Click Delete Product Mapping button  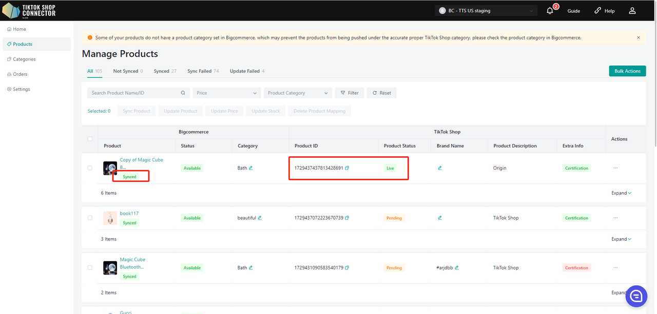(319, 111)
